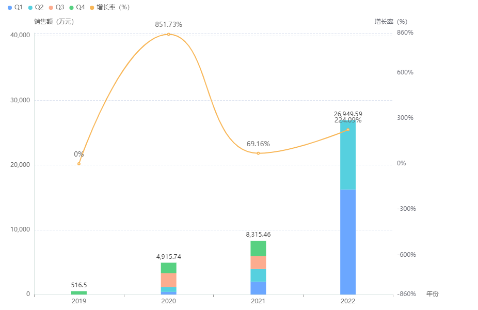Click the 2020 peak point at 851.73%
The image size is (478, 310).
point(168,35)
